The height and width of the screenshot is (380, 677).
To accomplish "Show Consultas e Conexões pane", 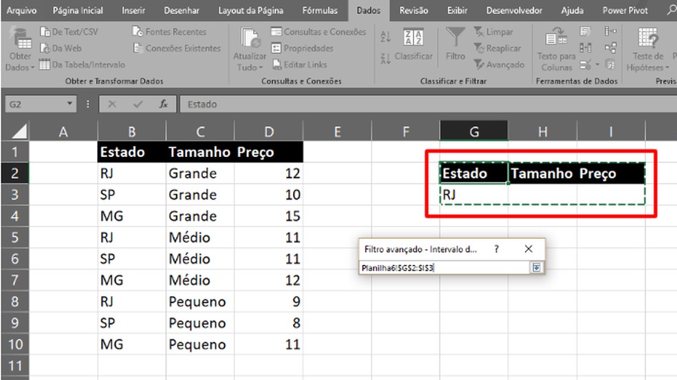I will click(319, 32).
